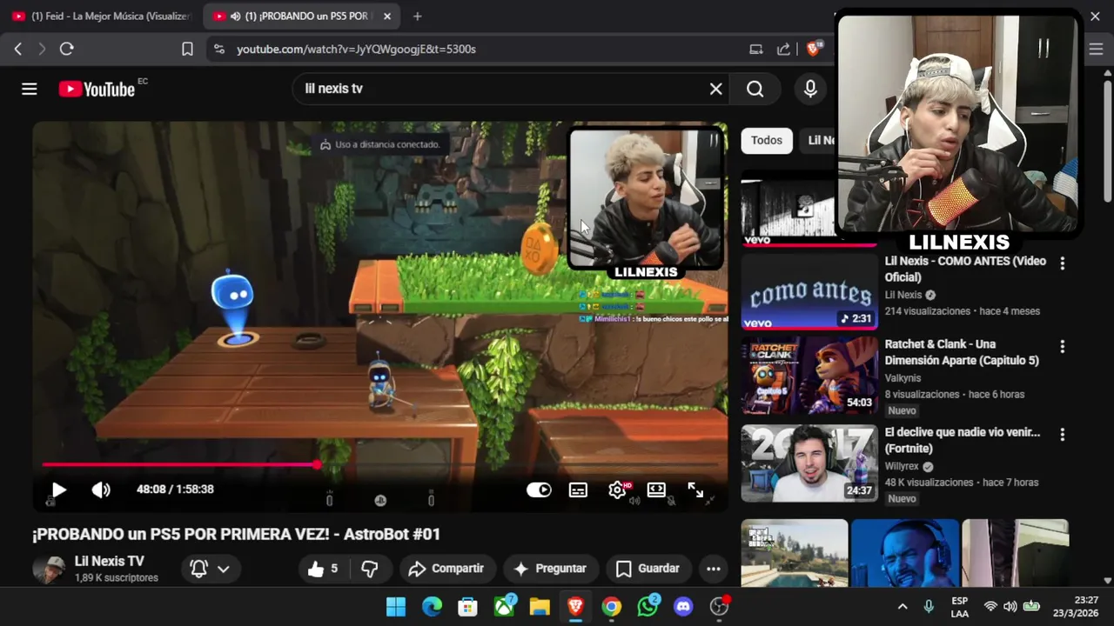Open ESP LAA language switcher
Viewport: 1114px width, 626px height.
coord(959,606)
